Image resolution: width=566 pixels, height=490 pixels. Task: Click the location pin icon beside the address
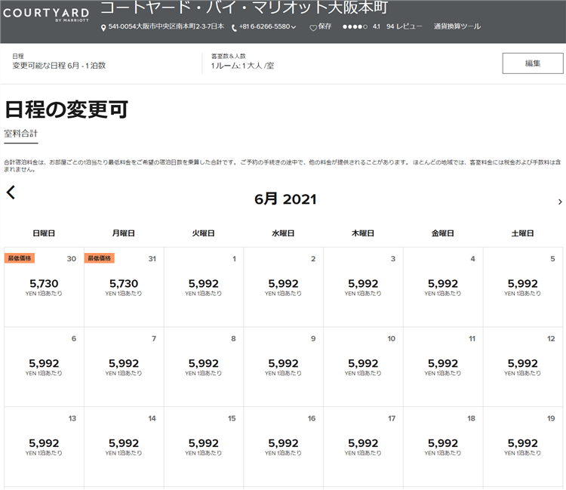[103, 28]
